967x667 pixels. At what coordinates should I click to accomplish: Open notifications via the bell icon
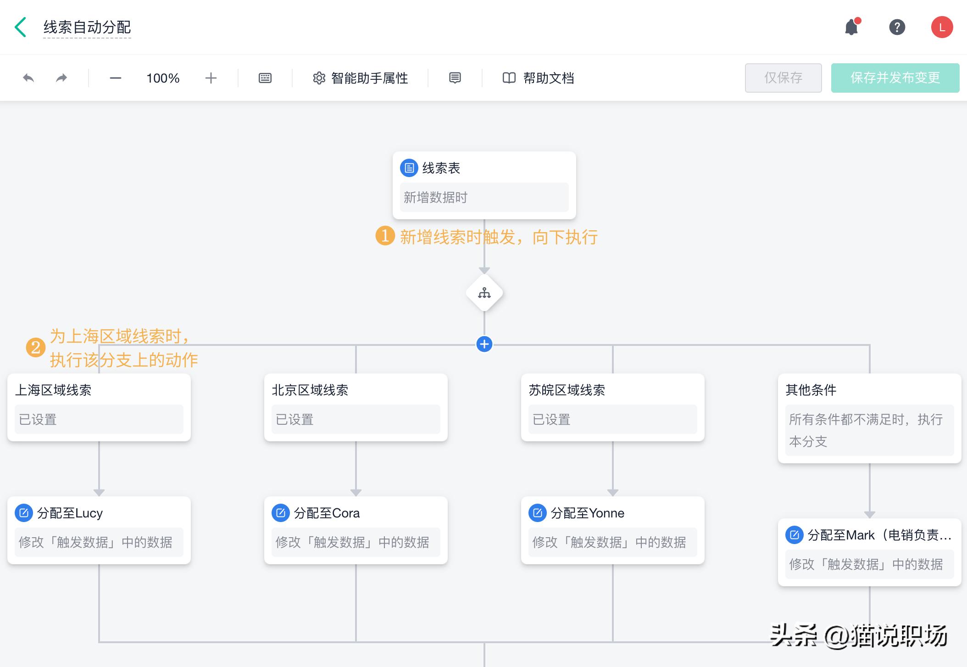click(x=852, y=28)
